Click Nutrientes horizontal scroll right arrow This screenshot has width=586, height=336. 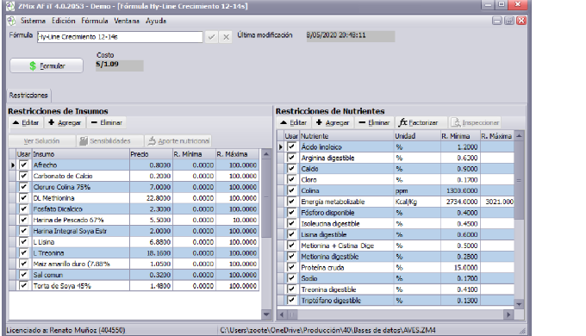click(508, 314)
